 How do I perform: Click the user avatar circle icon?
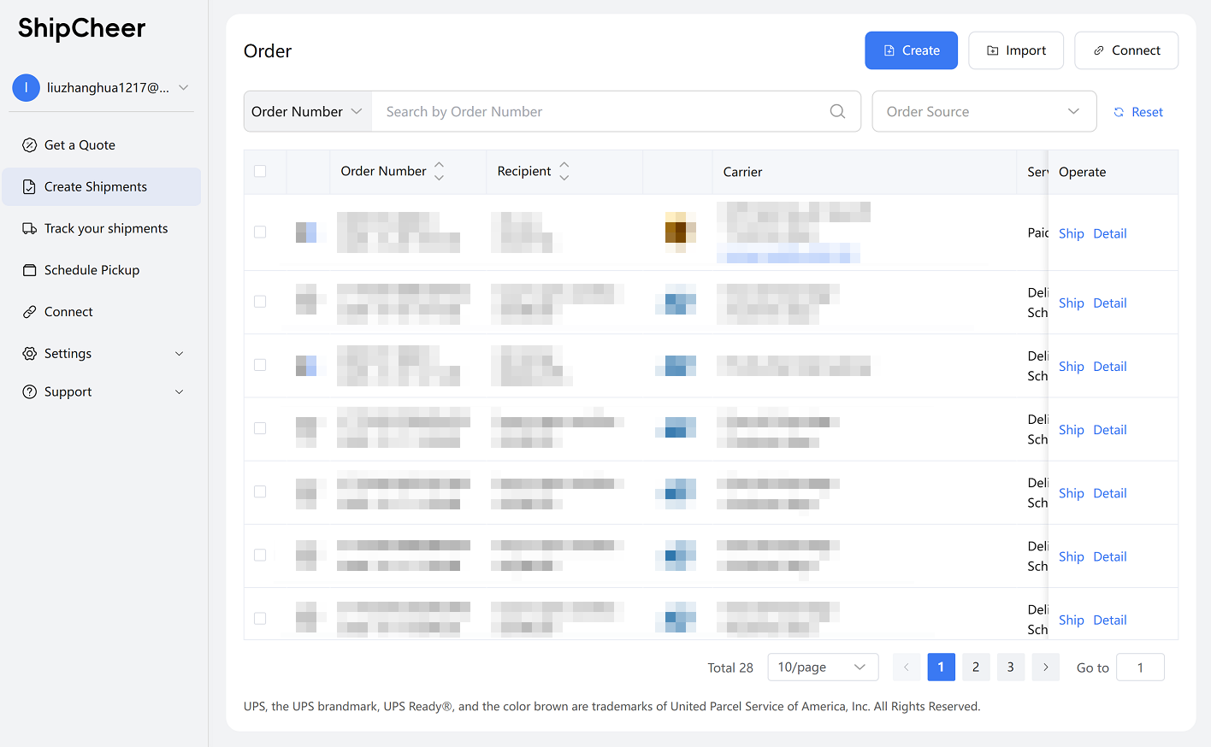pyautogui.click(x=27, y=87)
